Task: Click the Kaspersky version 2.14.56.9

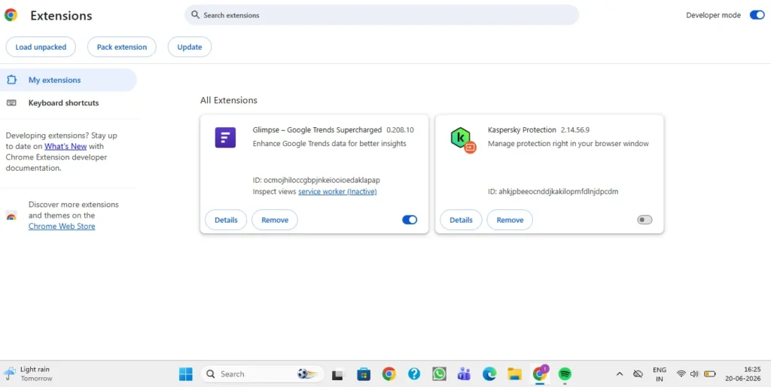Action: [x=575, y=130]
